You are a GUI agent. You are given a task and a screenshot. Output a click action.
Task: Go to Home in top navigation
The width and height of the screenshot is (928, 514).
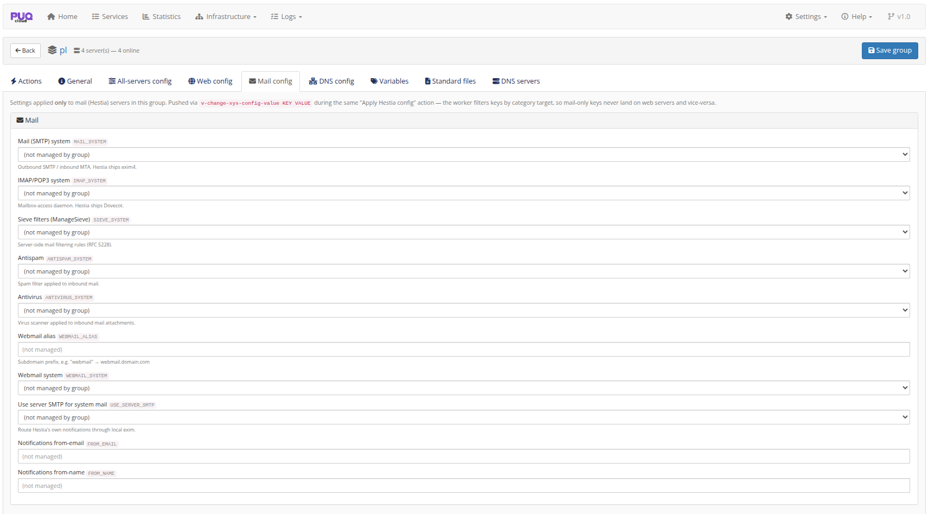tap(62, 17)
